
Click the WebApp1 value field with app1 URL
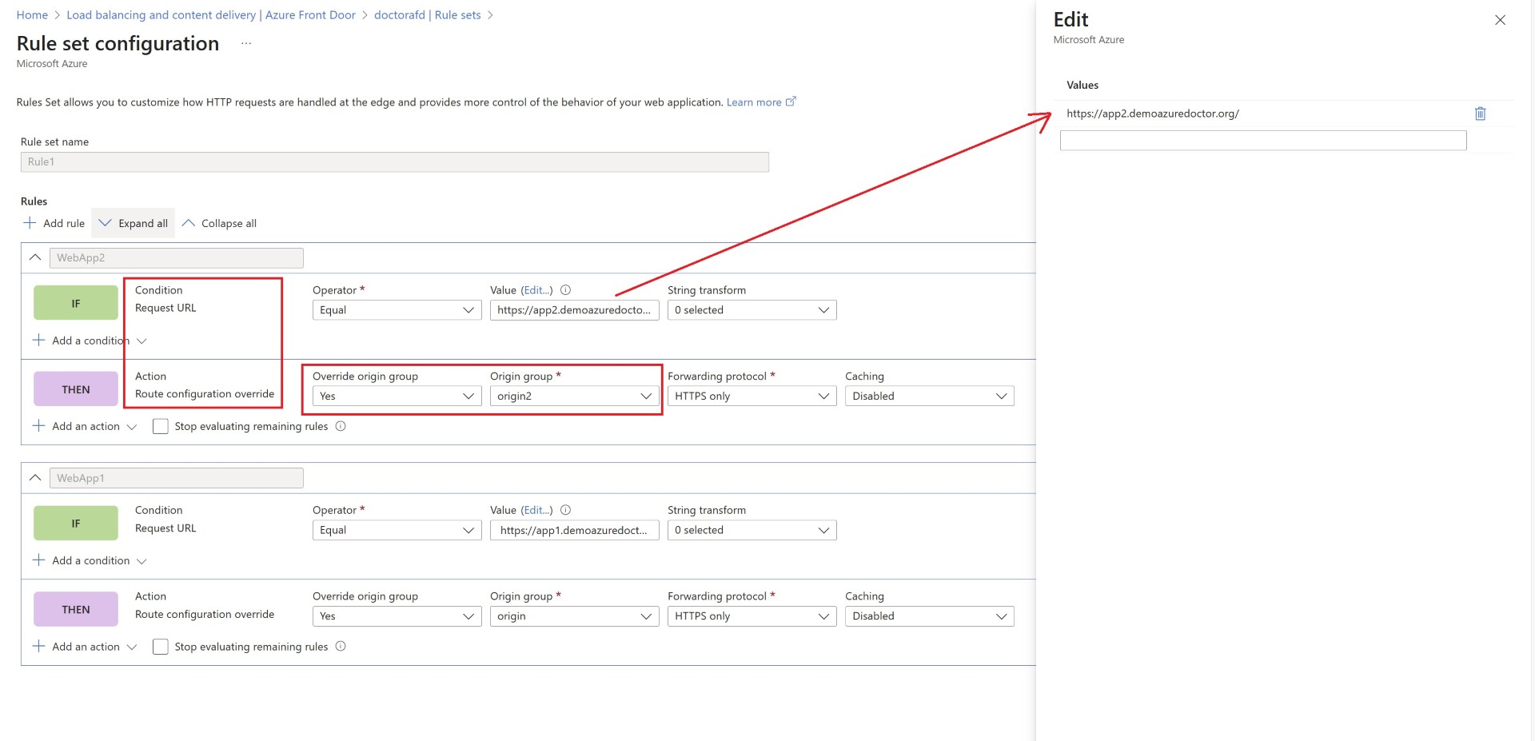[574, 530]
